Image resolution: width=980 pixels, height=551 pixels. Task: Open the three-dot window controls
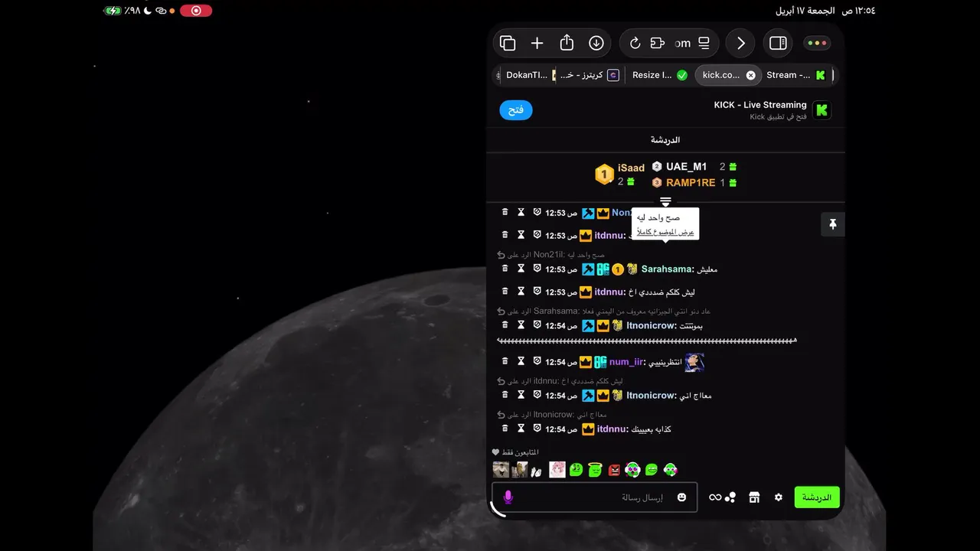(x=817, y=44)
